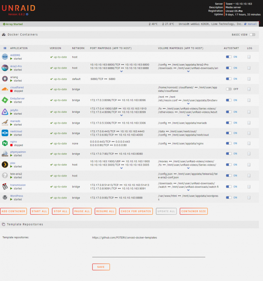Click the Aria2-Pro container icon
Image resolution: width=263 pixels, height=281 pixels.
pyautogui.click(x=5, y=68)
